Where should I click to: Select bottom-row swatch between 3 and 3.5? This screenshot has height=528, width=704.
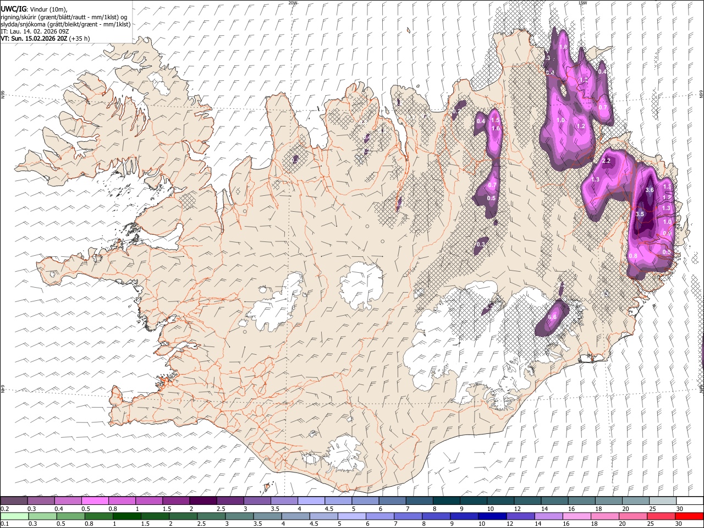[239, 516]
